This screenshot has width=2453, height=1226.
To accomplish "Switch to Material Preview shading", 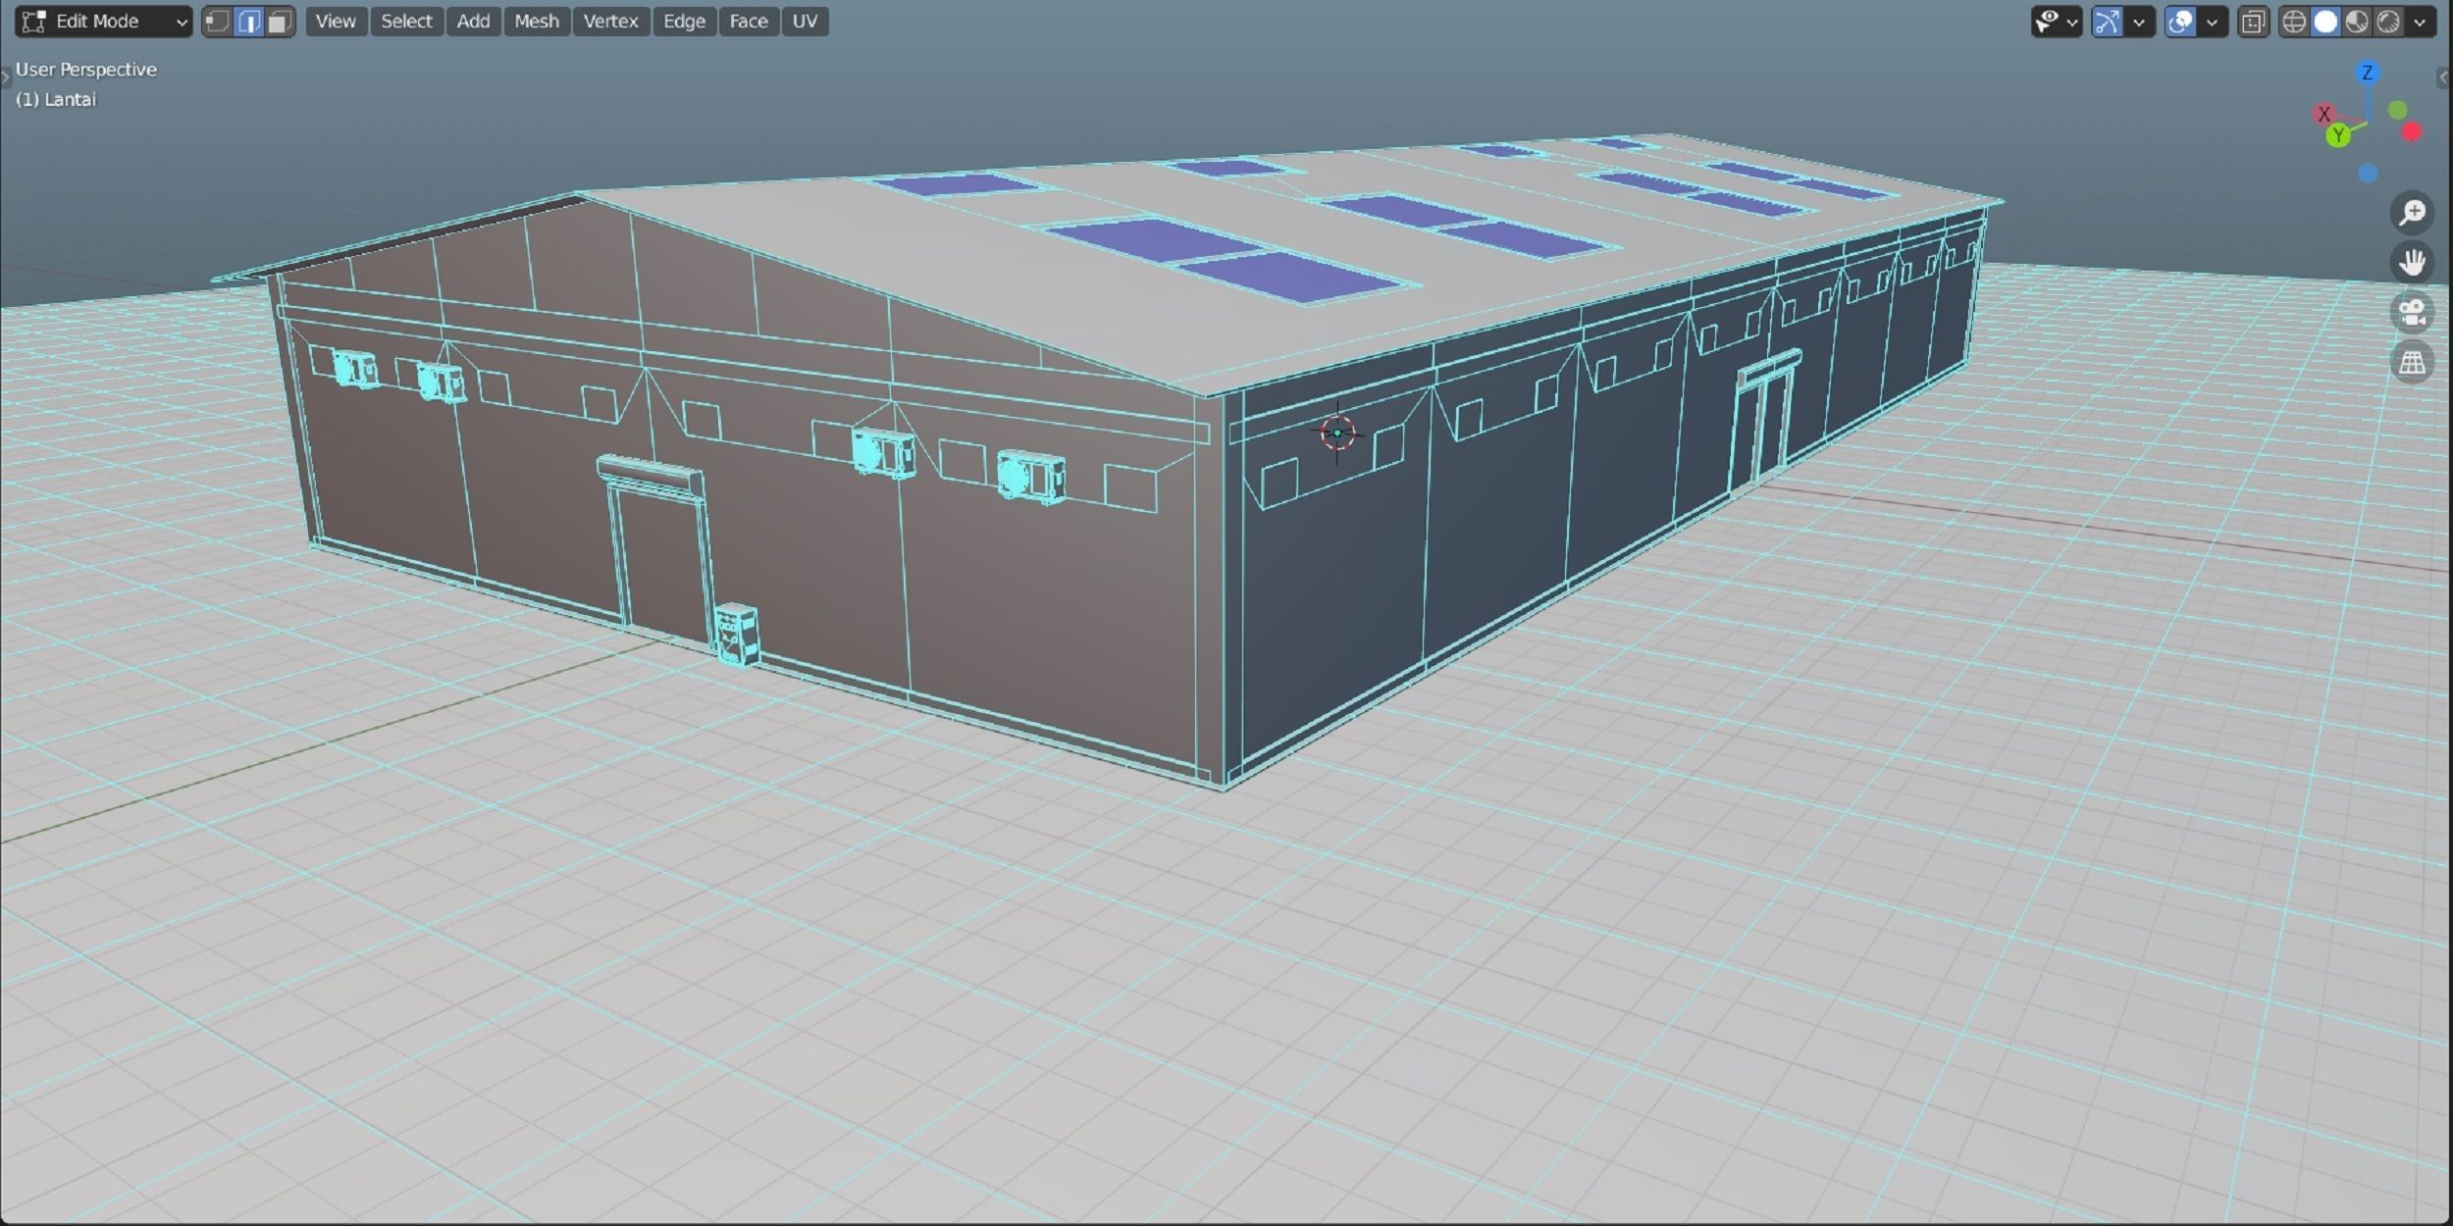I will (x=2356, y=21).
